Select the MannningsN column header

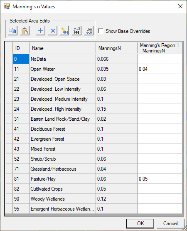[116, 48]
